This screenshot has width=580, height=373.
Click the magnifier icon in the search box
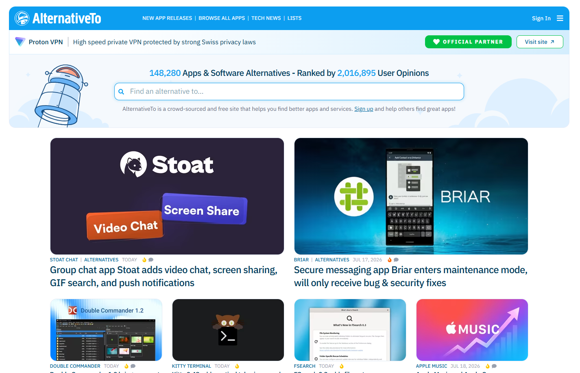coord(121,92)
